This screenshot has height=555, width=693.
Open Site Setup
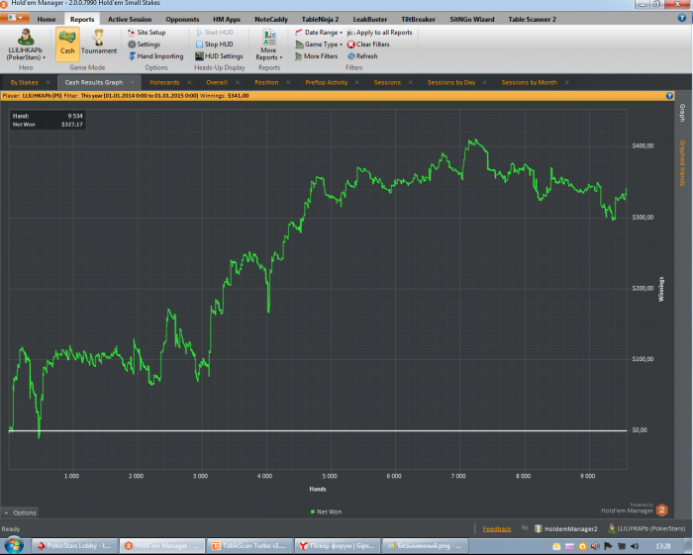[x=147, y=33]
